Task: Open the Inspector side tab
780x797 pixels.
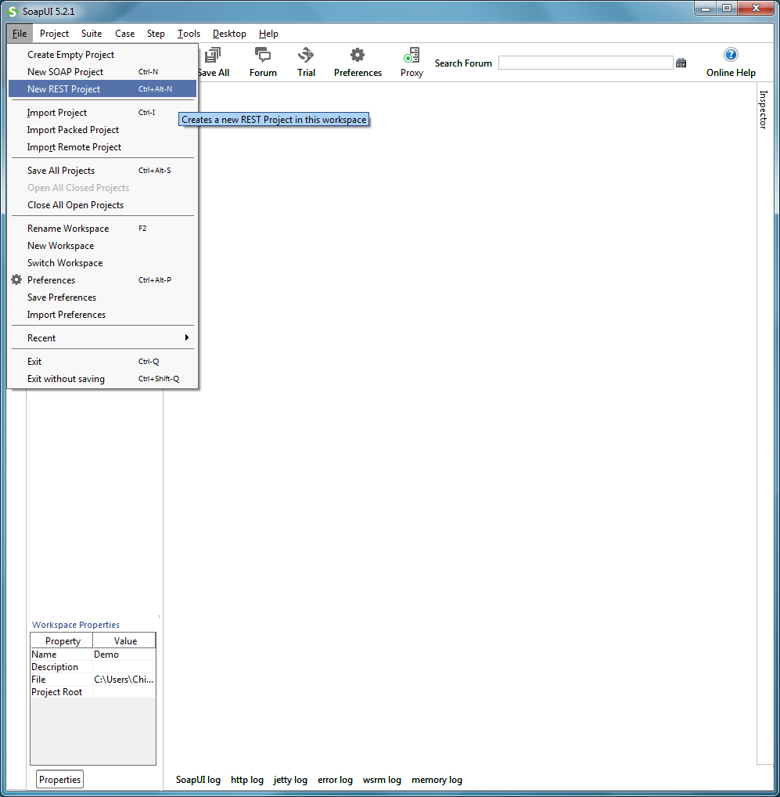Action: click(764, 110)
